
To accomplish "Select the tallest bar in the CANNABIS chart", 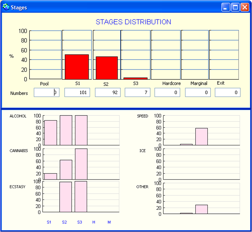I will pyautogui.click(x=81, y=164).
